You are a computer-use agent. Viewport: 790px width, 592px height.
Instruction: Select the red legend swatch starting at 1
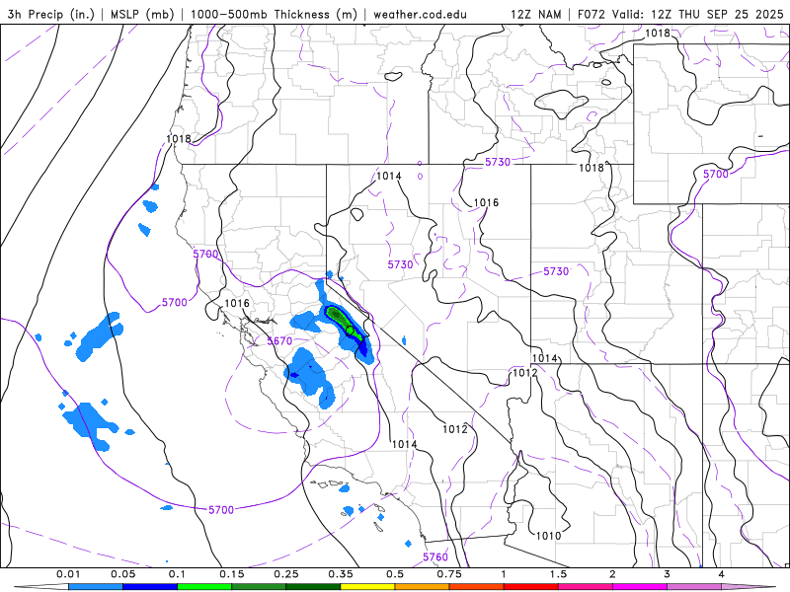click(x=531, y=587)
